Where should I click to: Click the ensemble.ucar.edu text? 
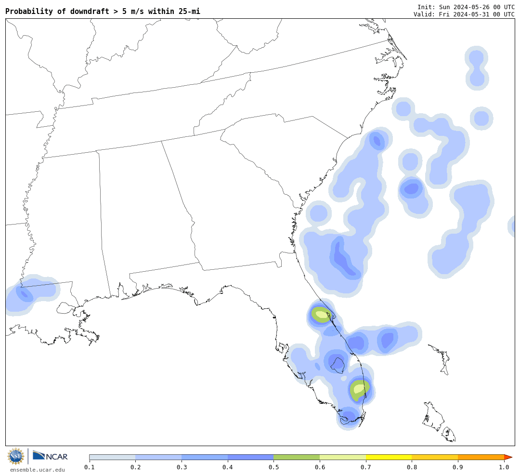coord(38,470)
